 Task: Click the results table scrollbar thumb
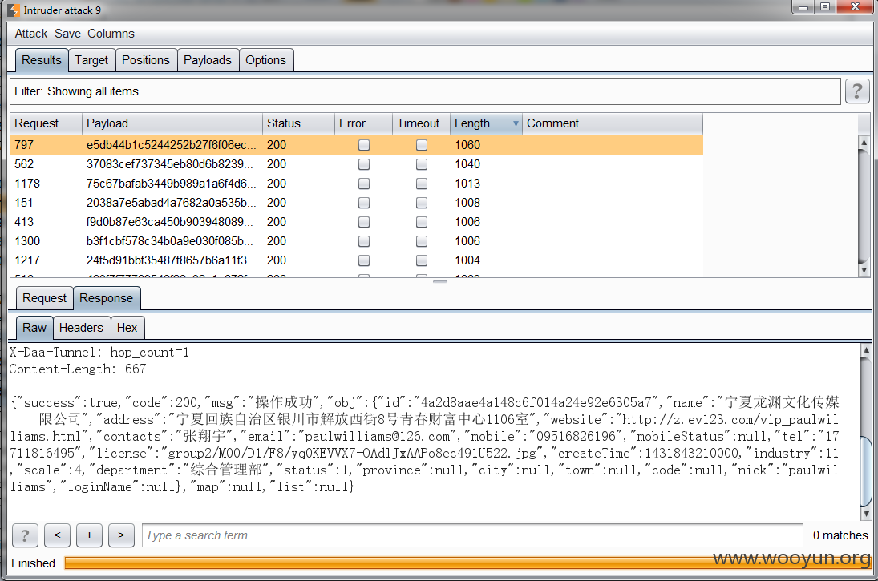(x=864, y=205)
